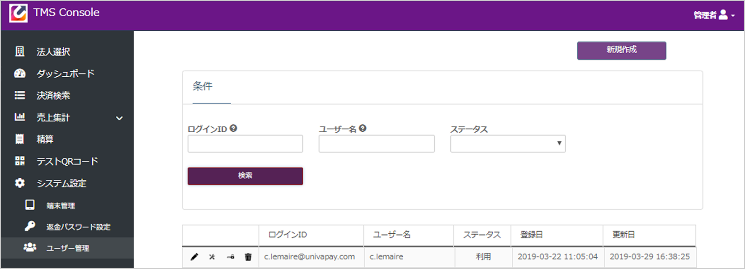Focus the ログインID input field
The image size is (745, 269).
pos(245,144)
